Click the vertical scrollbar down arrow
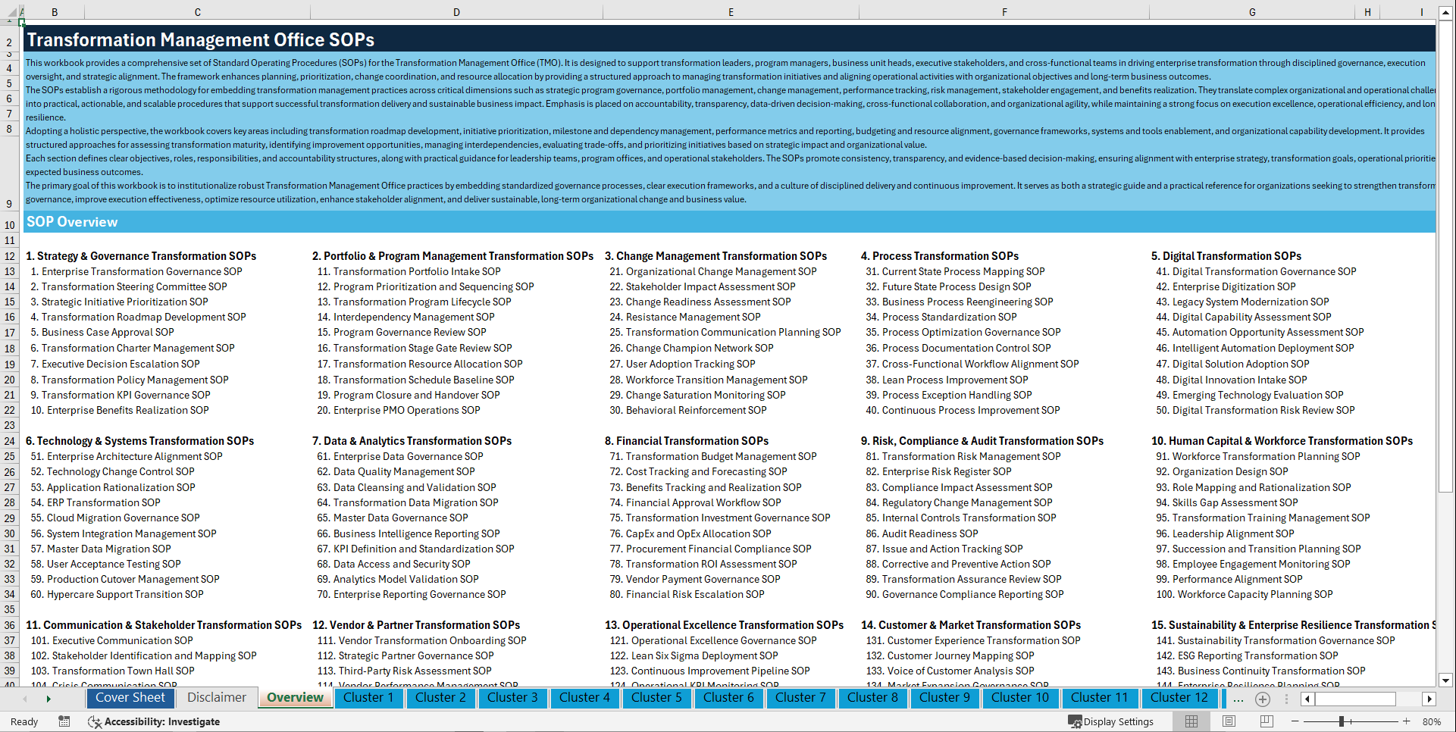The height and width of the screenshot is (732, 1456). pyautogui.click(x=1445, y=680)
